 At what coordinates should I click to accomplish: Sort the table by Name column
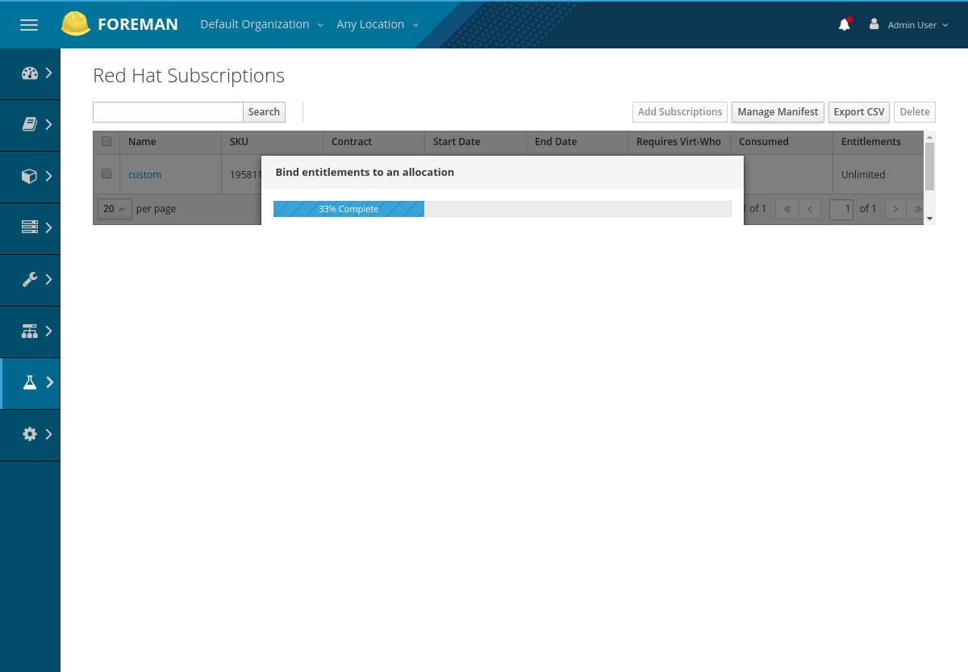142,142
